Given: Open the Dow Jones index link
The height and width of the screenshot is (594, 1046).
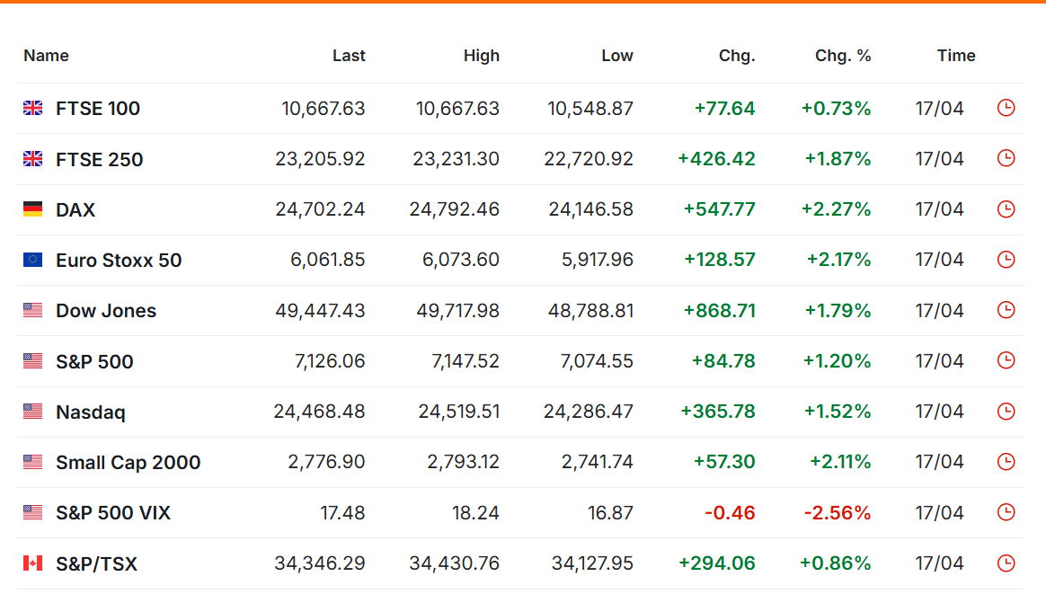Looking at the screenshot, I should click(x=106, y=311).
